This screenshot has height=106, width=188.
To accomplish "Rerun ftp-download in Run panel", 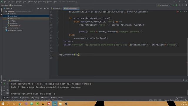I will [4, 84].
